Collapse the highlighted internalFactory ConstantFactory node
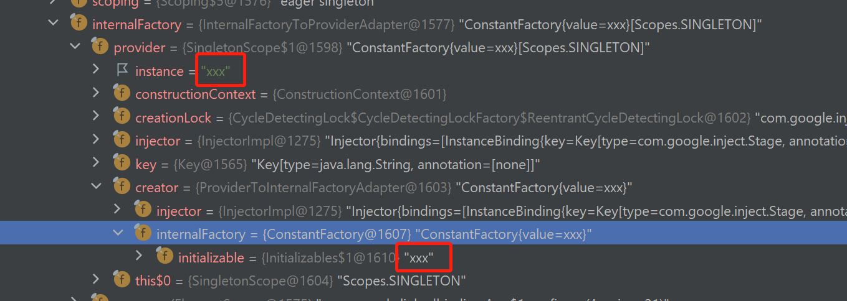Image resolution: width=847 pixels, height=301 pixels. coord(118,233)
